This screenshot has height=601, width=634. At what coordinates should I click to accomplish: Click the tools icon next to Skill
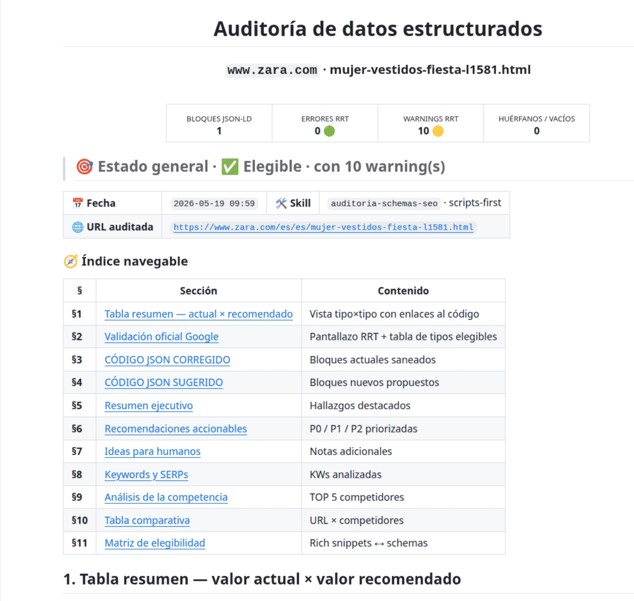click(281, 203)
